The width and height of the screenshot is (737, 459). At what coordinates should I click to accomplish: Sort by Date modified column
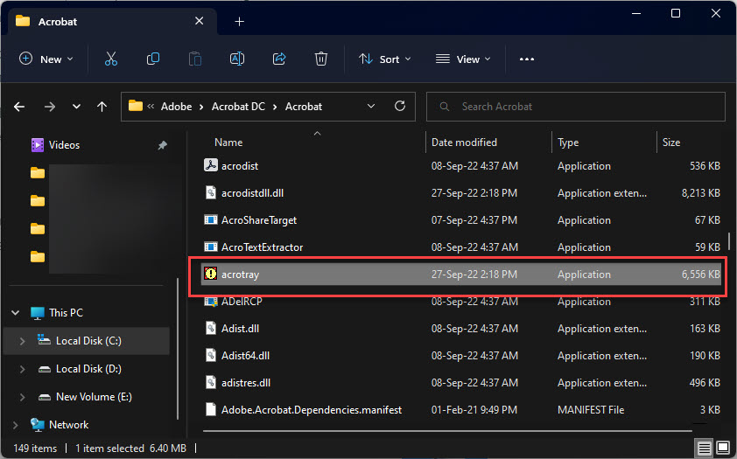click(464, 143)
